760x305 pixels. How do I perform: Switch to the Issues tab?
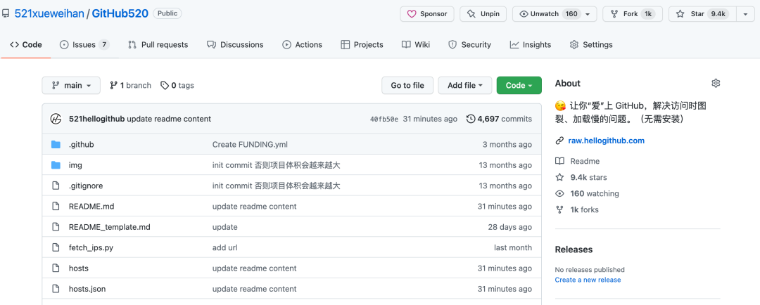84,45
